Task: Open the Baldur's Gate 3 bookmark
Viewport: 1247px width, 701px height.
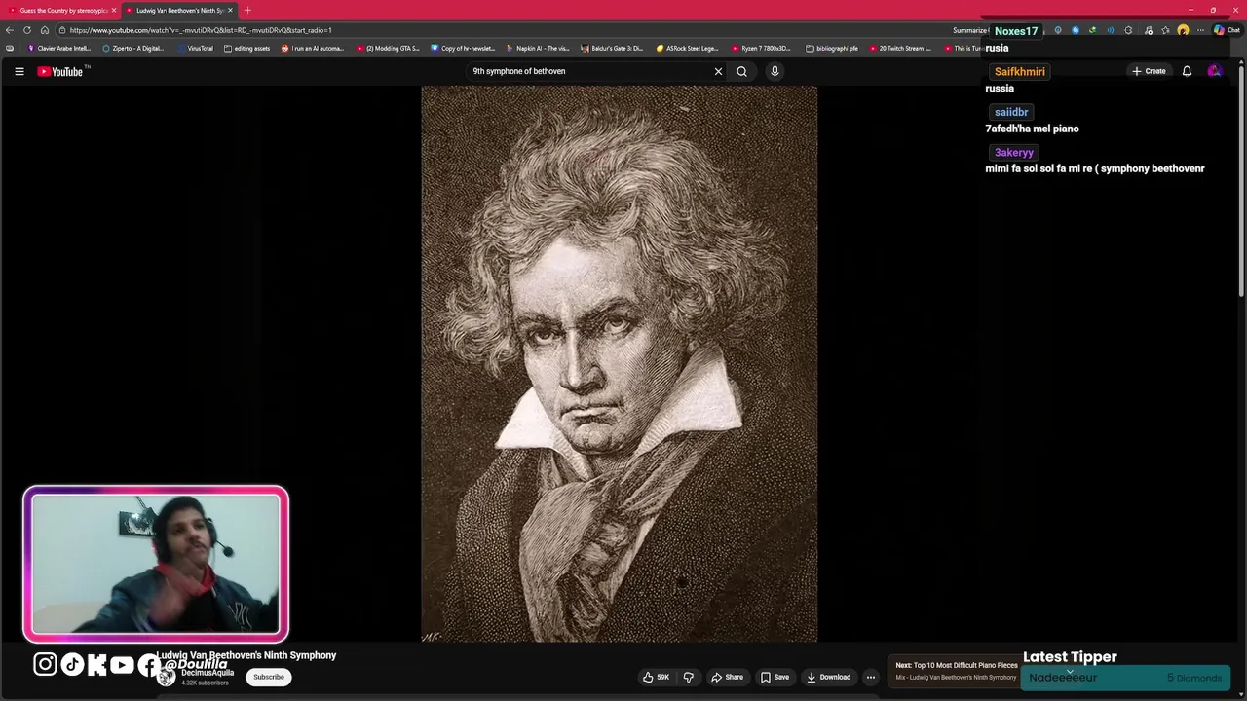Action: click(x=612, y=48)
